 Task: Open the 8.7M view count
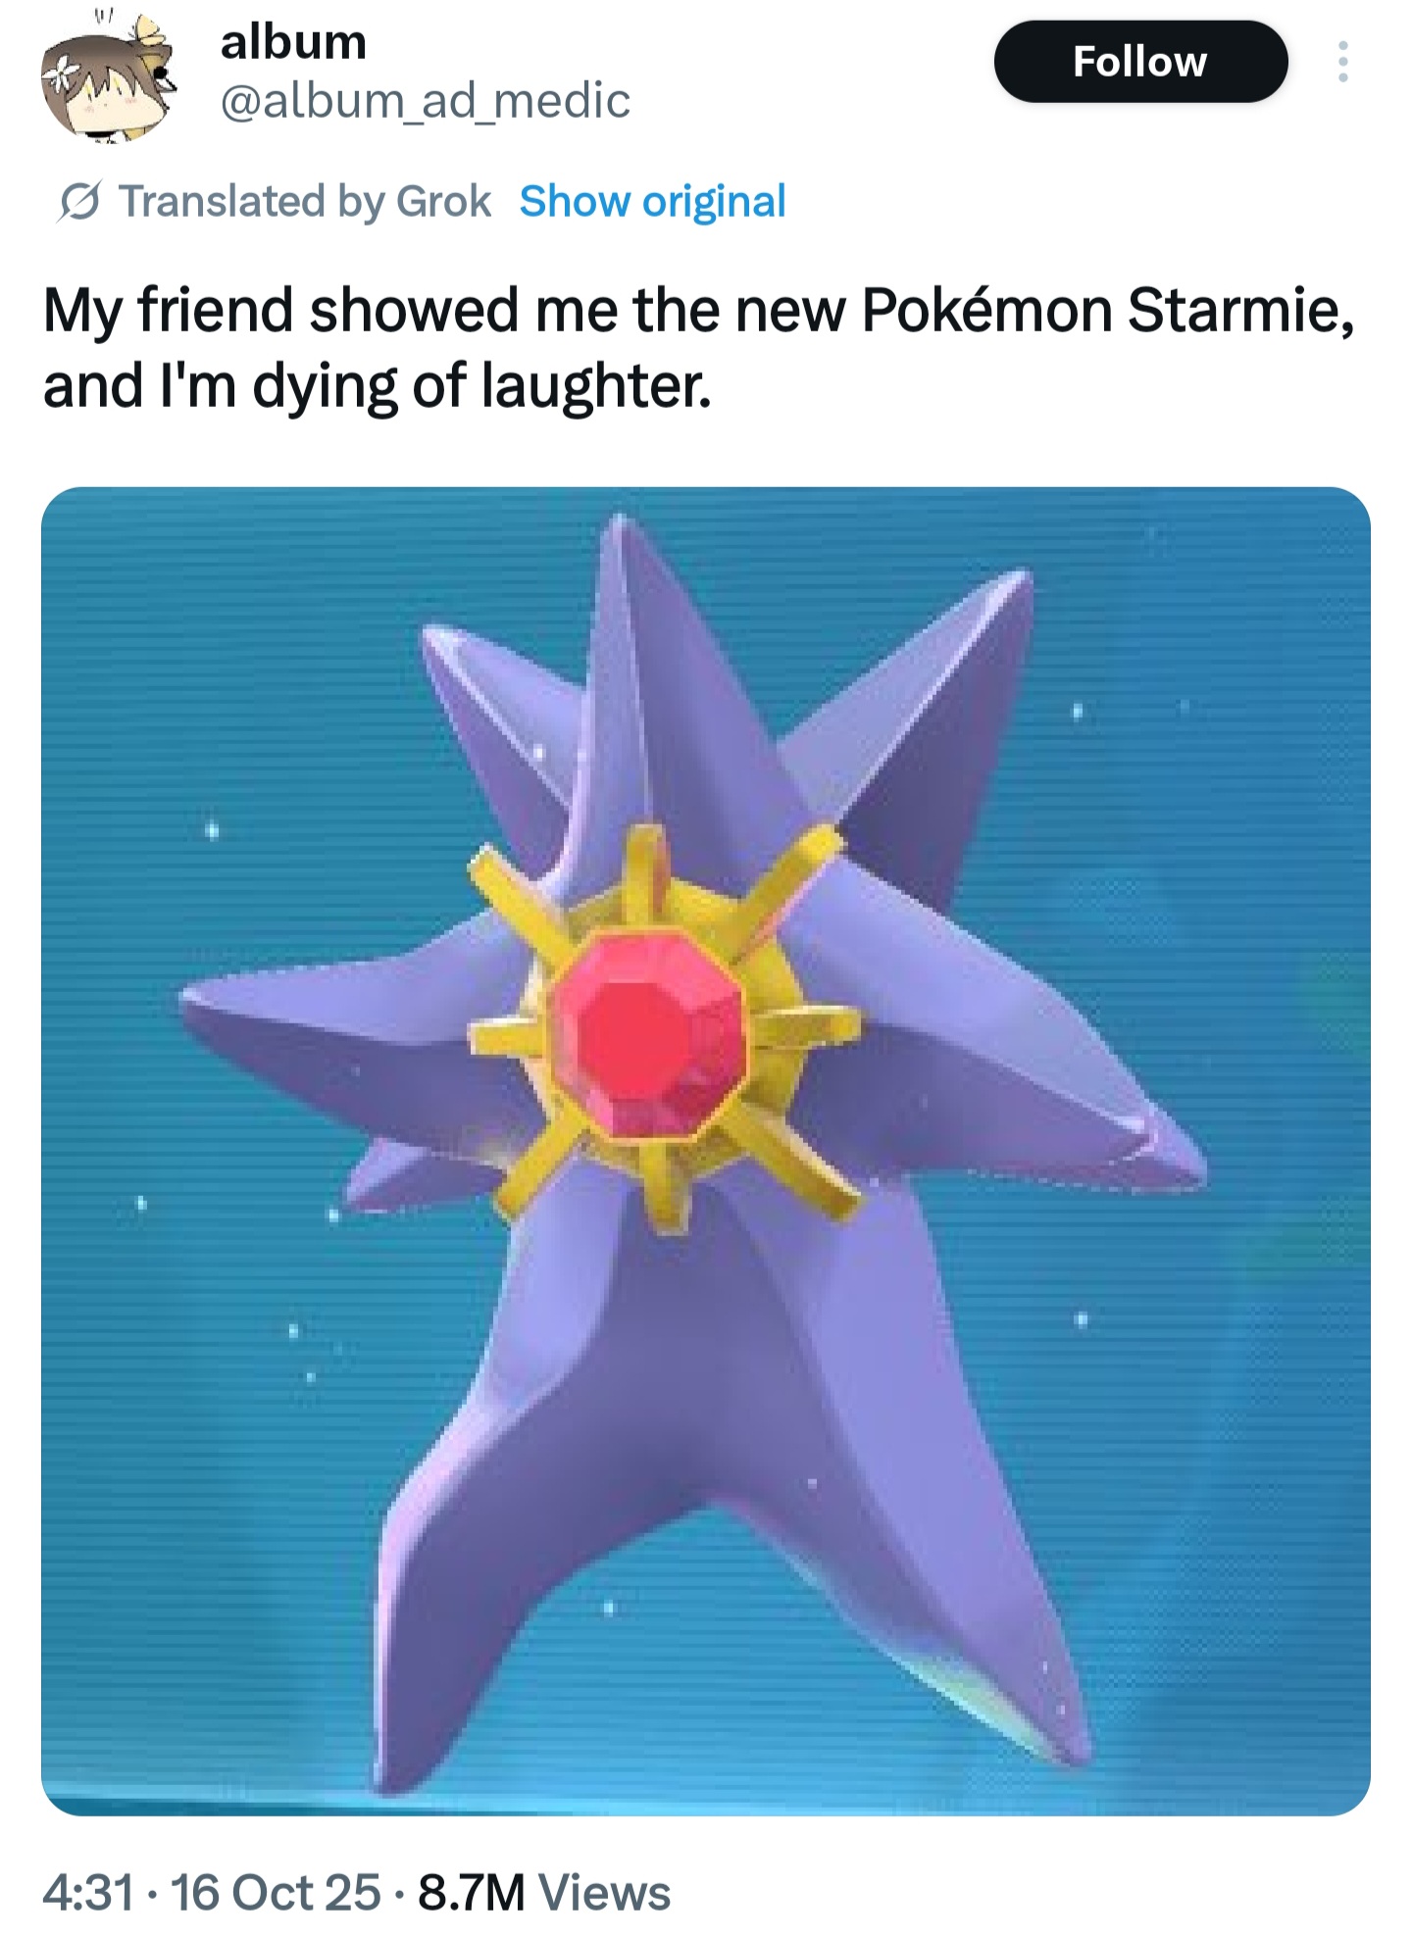[x=471, y=1893]
